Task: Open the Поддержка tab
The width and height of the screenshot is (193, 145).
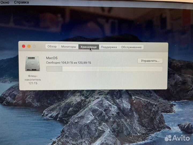Action: (x=109, y=47)
